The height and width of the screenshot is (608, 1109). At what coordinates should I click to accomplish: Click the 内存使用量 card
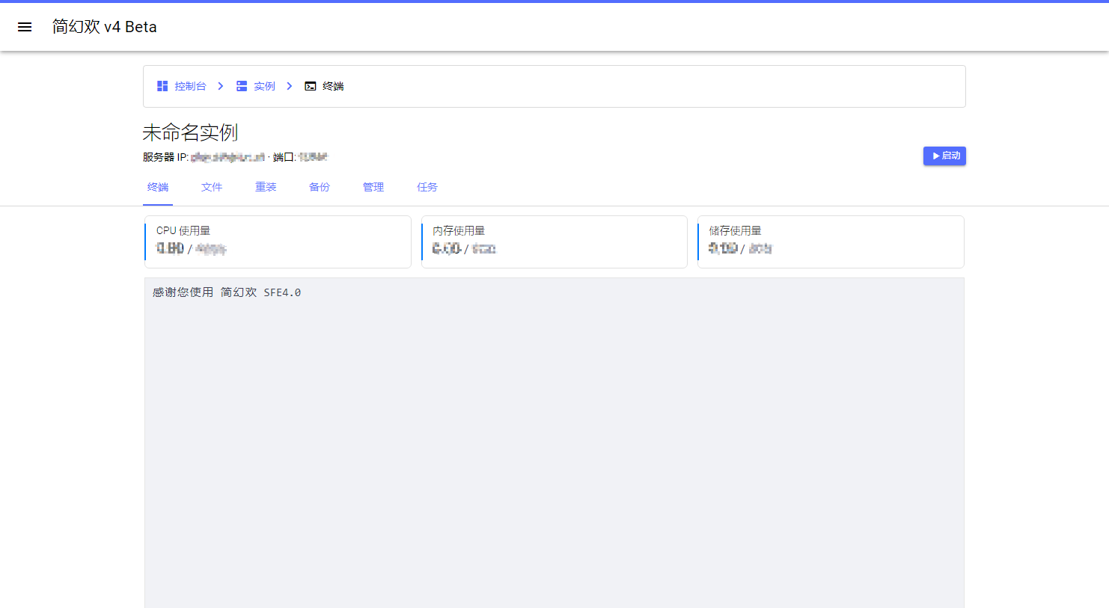click(554, 242)
